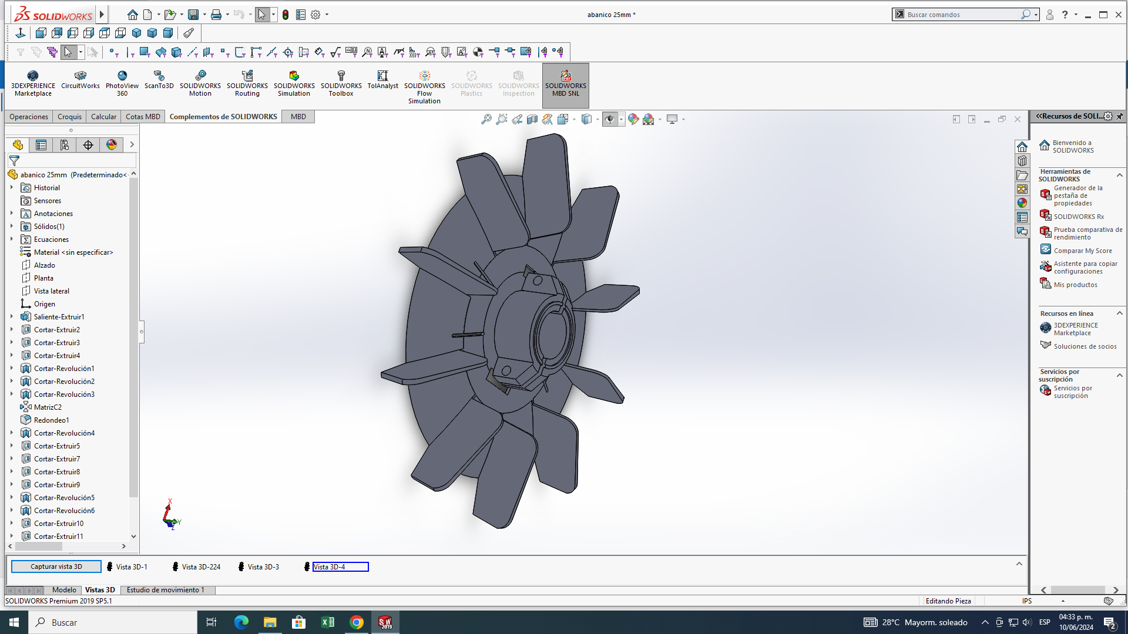
Task: Switch to the Modelo bottom tab
Action: point(64,590)
